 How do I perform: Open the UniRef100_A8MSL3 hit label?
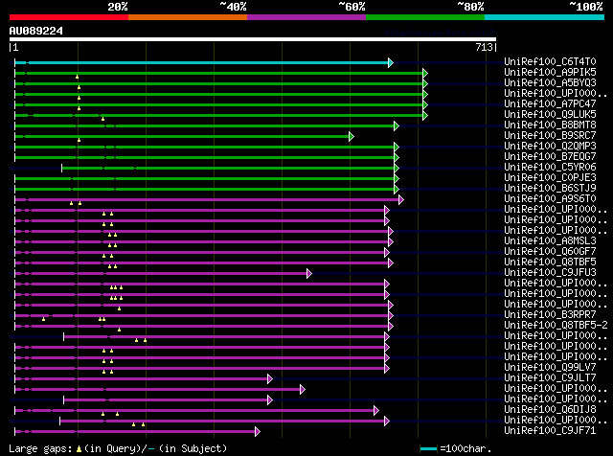[550, 241]
